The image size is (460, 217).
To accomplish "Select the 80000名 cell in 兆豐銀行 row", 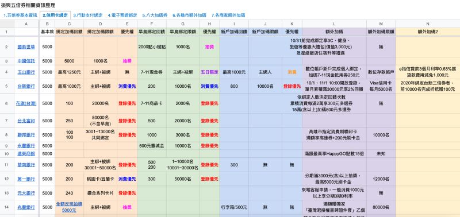I will pos(381,207).
